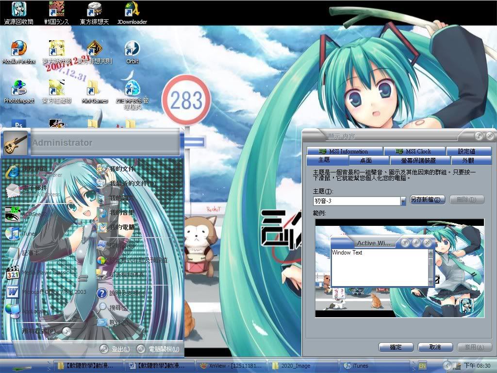
Task: Open 我最近的文件 submenu
Action: pos(127,183)
